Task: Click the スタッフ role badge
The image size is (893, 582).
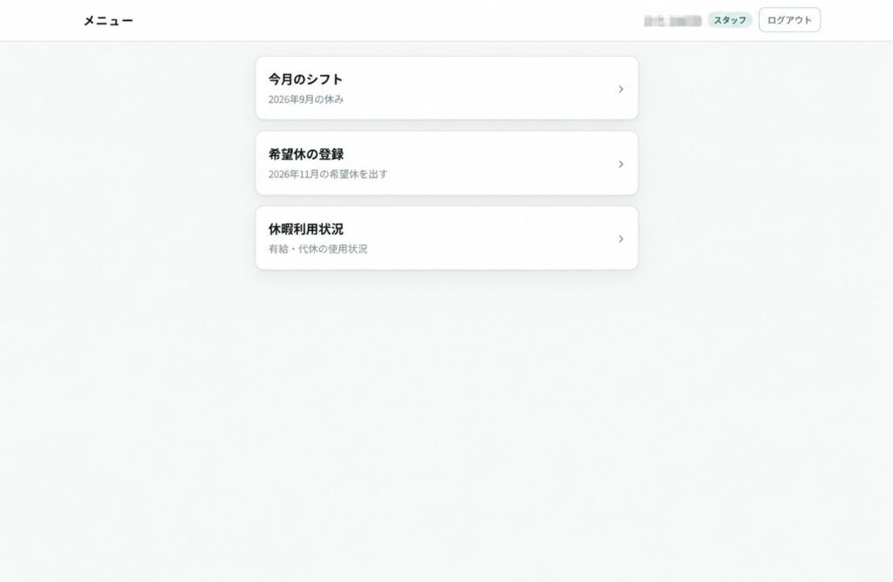Action: point(730,20)
